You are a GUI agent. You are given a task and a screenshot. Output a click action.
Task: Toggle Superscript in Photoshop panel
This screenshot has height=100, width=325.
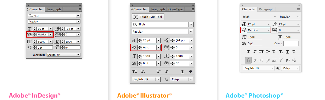tap(274, 52)
